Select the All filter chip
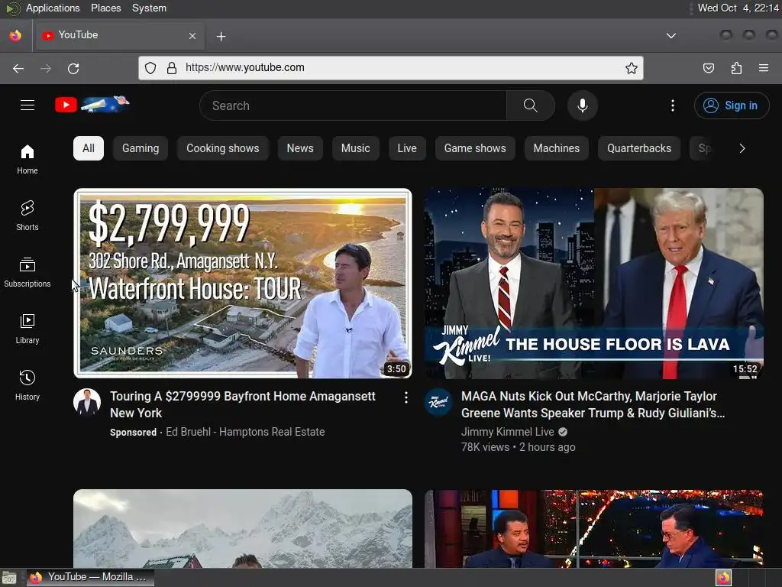Image resolution: width=782 pixels, height=587 pixels. click(x=89, y=148)
